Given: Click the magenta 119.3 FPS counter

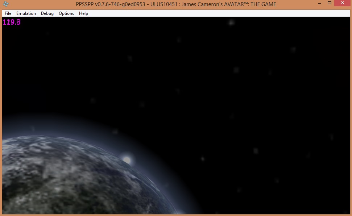Looking at the screenshot, I should point(12,22).
